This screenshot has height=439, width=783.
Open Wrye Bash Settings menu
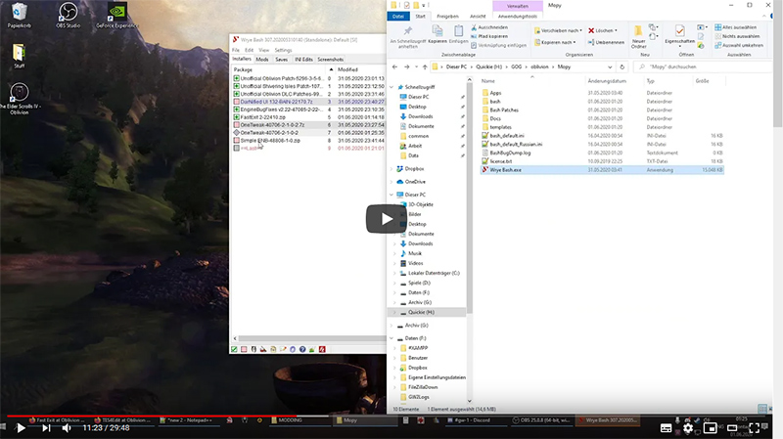(283, 51)
